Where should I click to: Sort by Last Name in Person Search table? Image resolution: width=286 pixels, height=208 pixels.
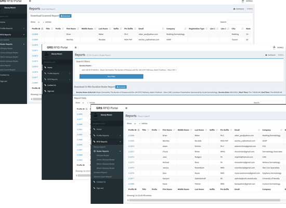pyautogui.click(x=206, y=130)
